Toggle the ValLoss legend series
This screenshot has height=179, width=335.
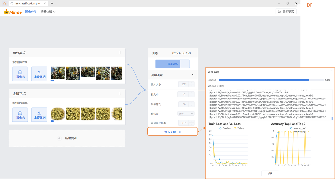pyautogui.click(x=239, y=128)
